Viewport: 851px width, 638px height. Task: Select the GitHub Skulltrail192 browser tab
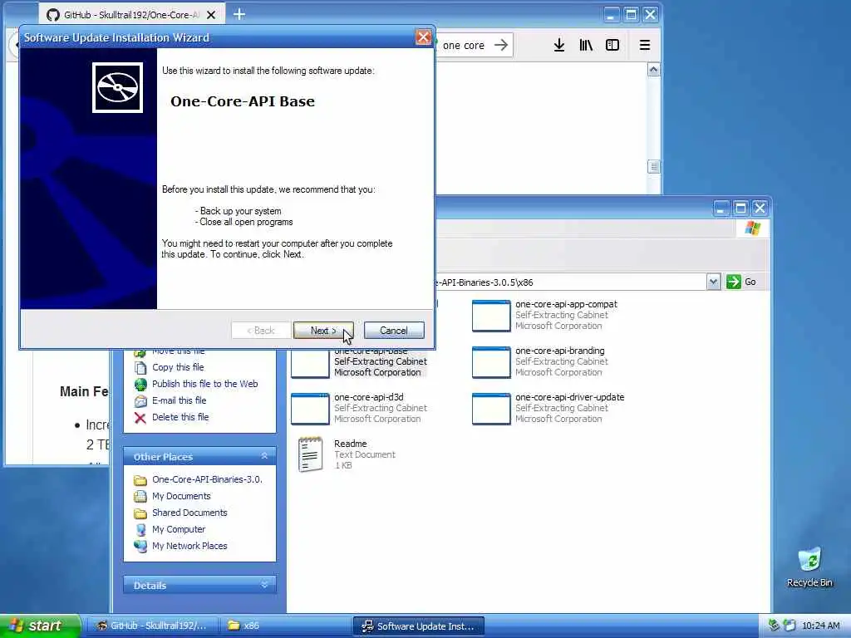130,15
